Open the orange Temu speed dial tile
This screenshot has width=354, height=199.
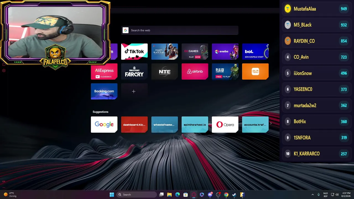pos(255,71)
